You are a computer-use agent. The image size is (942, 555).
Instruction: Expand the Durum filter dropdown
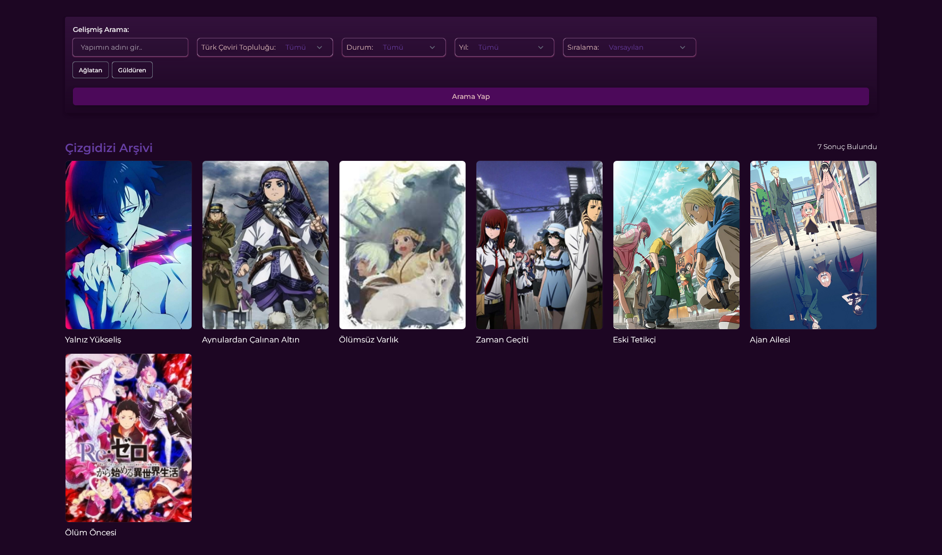coord(394,47)
